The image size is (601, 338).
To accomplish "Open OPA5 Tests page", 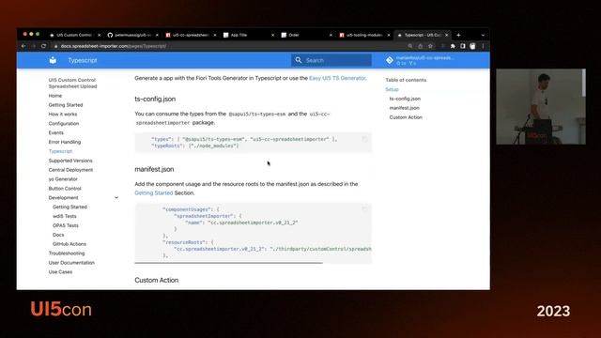I will pyautogui.click(x=66, y=225).
